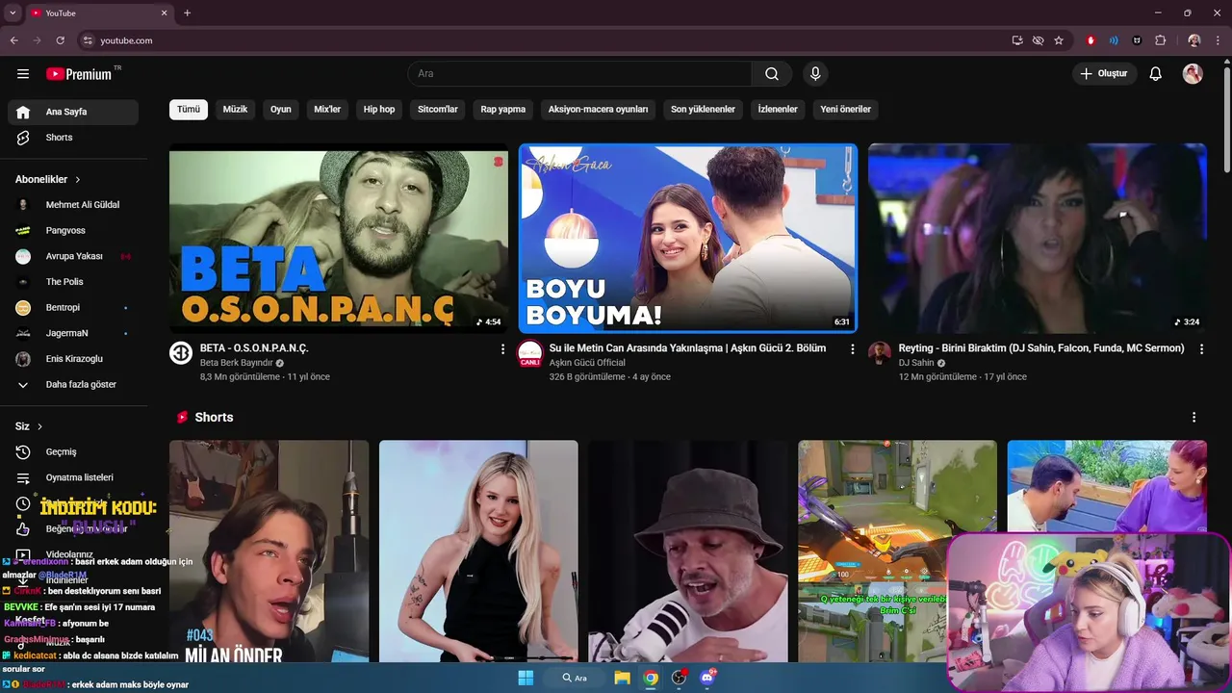Click the youtube.com address bar
The height and width of the screenshot is (693, 1232).
(545, 40)
